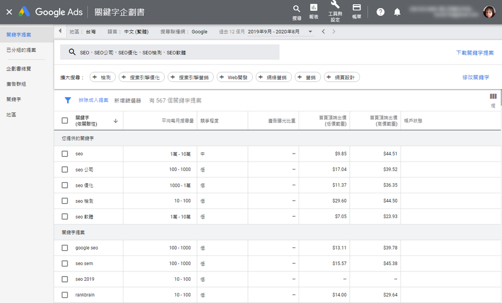Image resolution: width=502 pixels, height=303 pixels.
Task: Sort by 廣告曝光比重 column header
Action: 282,121
